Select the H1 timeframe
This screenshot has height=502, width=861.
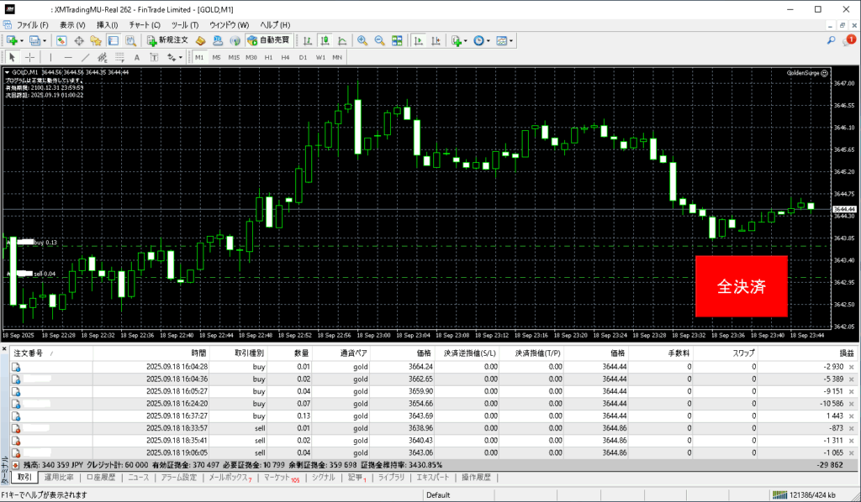click(x=268, y=57)
